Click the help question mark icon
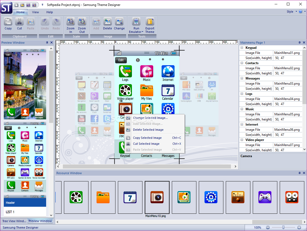Viewport: 307px width, 231px height. point(301,12)
